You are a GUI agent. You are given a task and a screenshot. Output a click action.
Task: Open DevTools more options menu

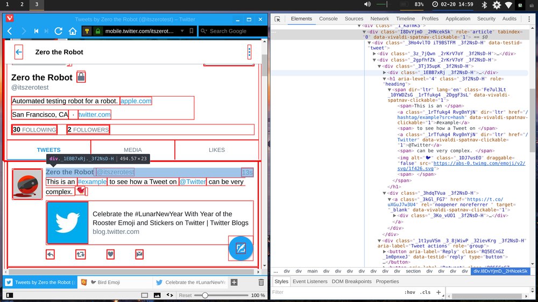pyautogui.click(x=529, y=19)
